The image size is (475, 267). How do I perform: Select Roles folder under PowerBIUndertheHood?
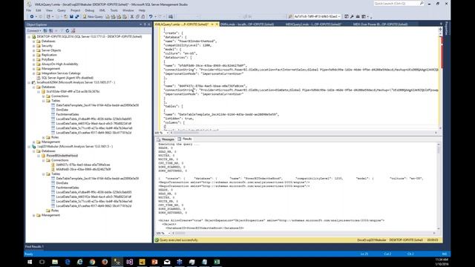pyautogui.click(x=55, y=211)
